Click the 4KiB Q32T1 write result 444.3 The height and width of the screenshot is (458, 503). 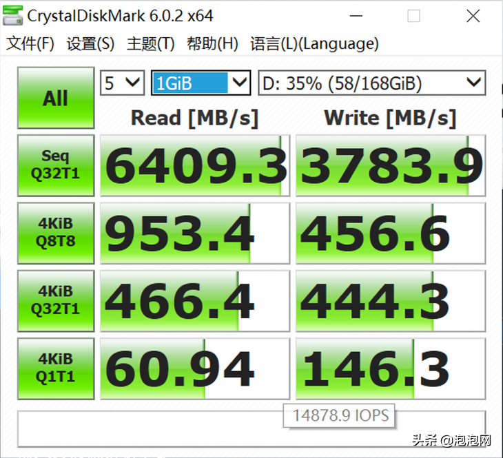[391, 301]
